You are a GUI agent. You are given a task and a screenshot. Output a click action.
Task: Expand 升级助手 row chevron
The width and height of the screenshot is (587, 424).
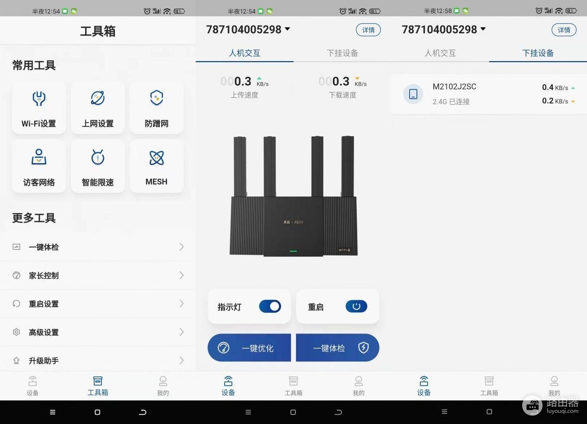click(x=182, y=360)
